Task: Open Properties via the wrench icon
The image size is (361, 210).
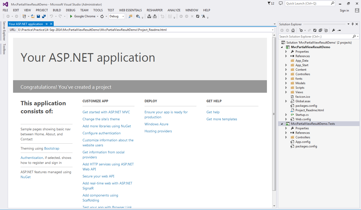Action: pyautogui.click(x=334, y=30)
